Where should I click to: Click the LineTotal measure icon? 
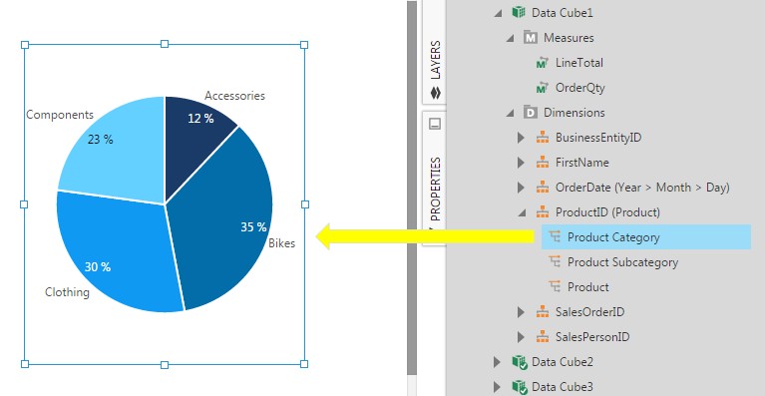click(542, 63)
